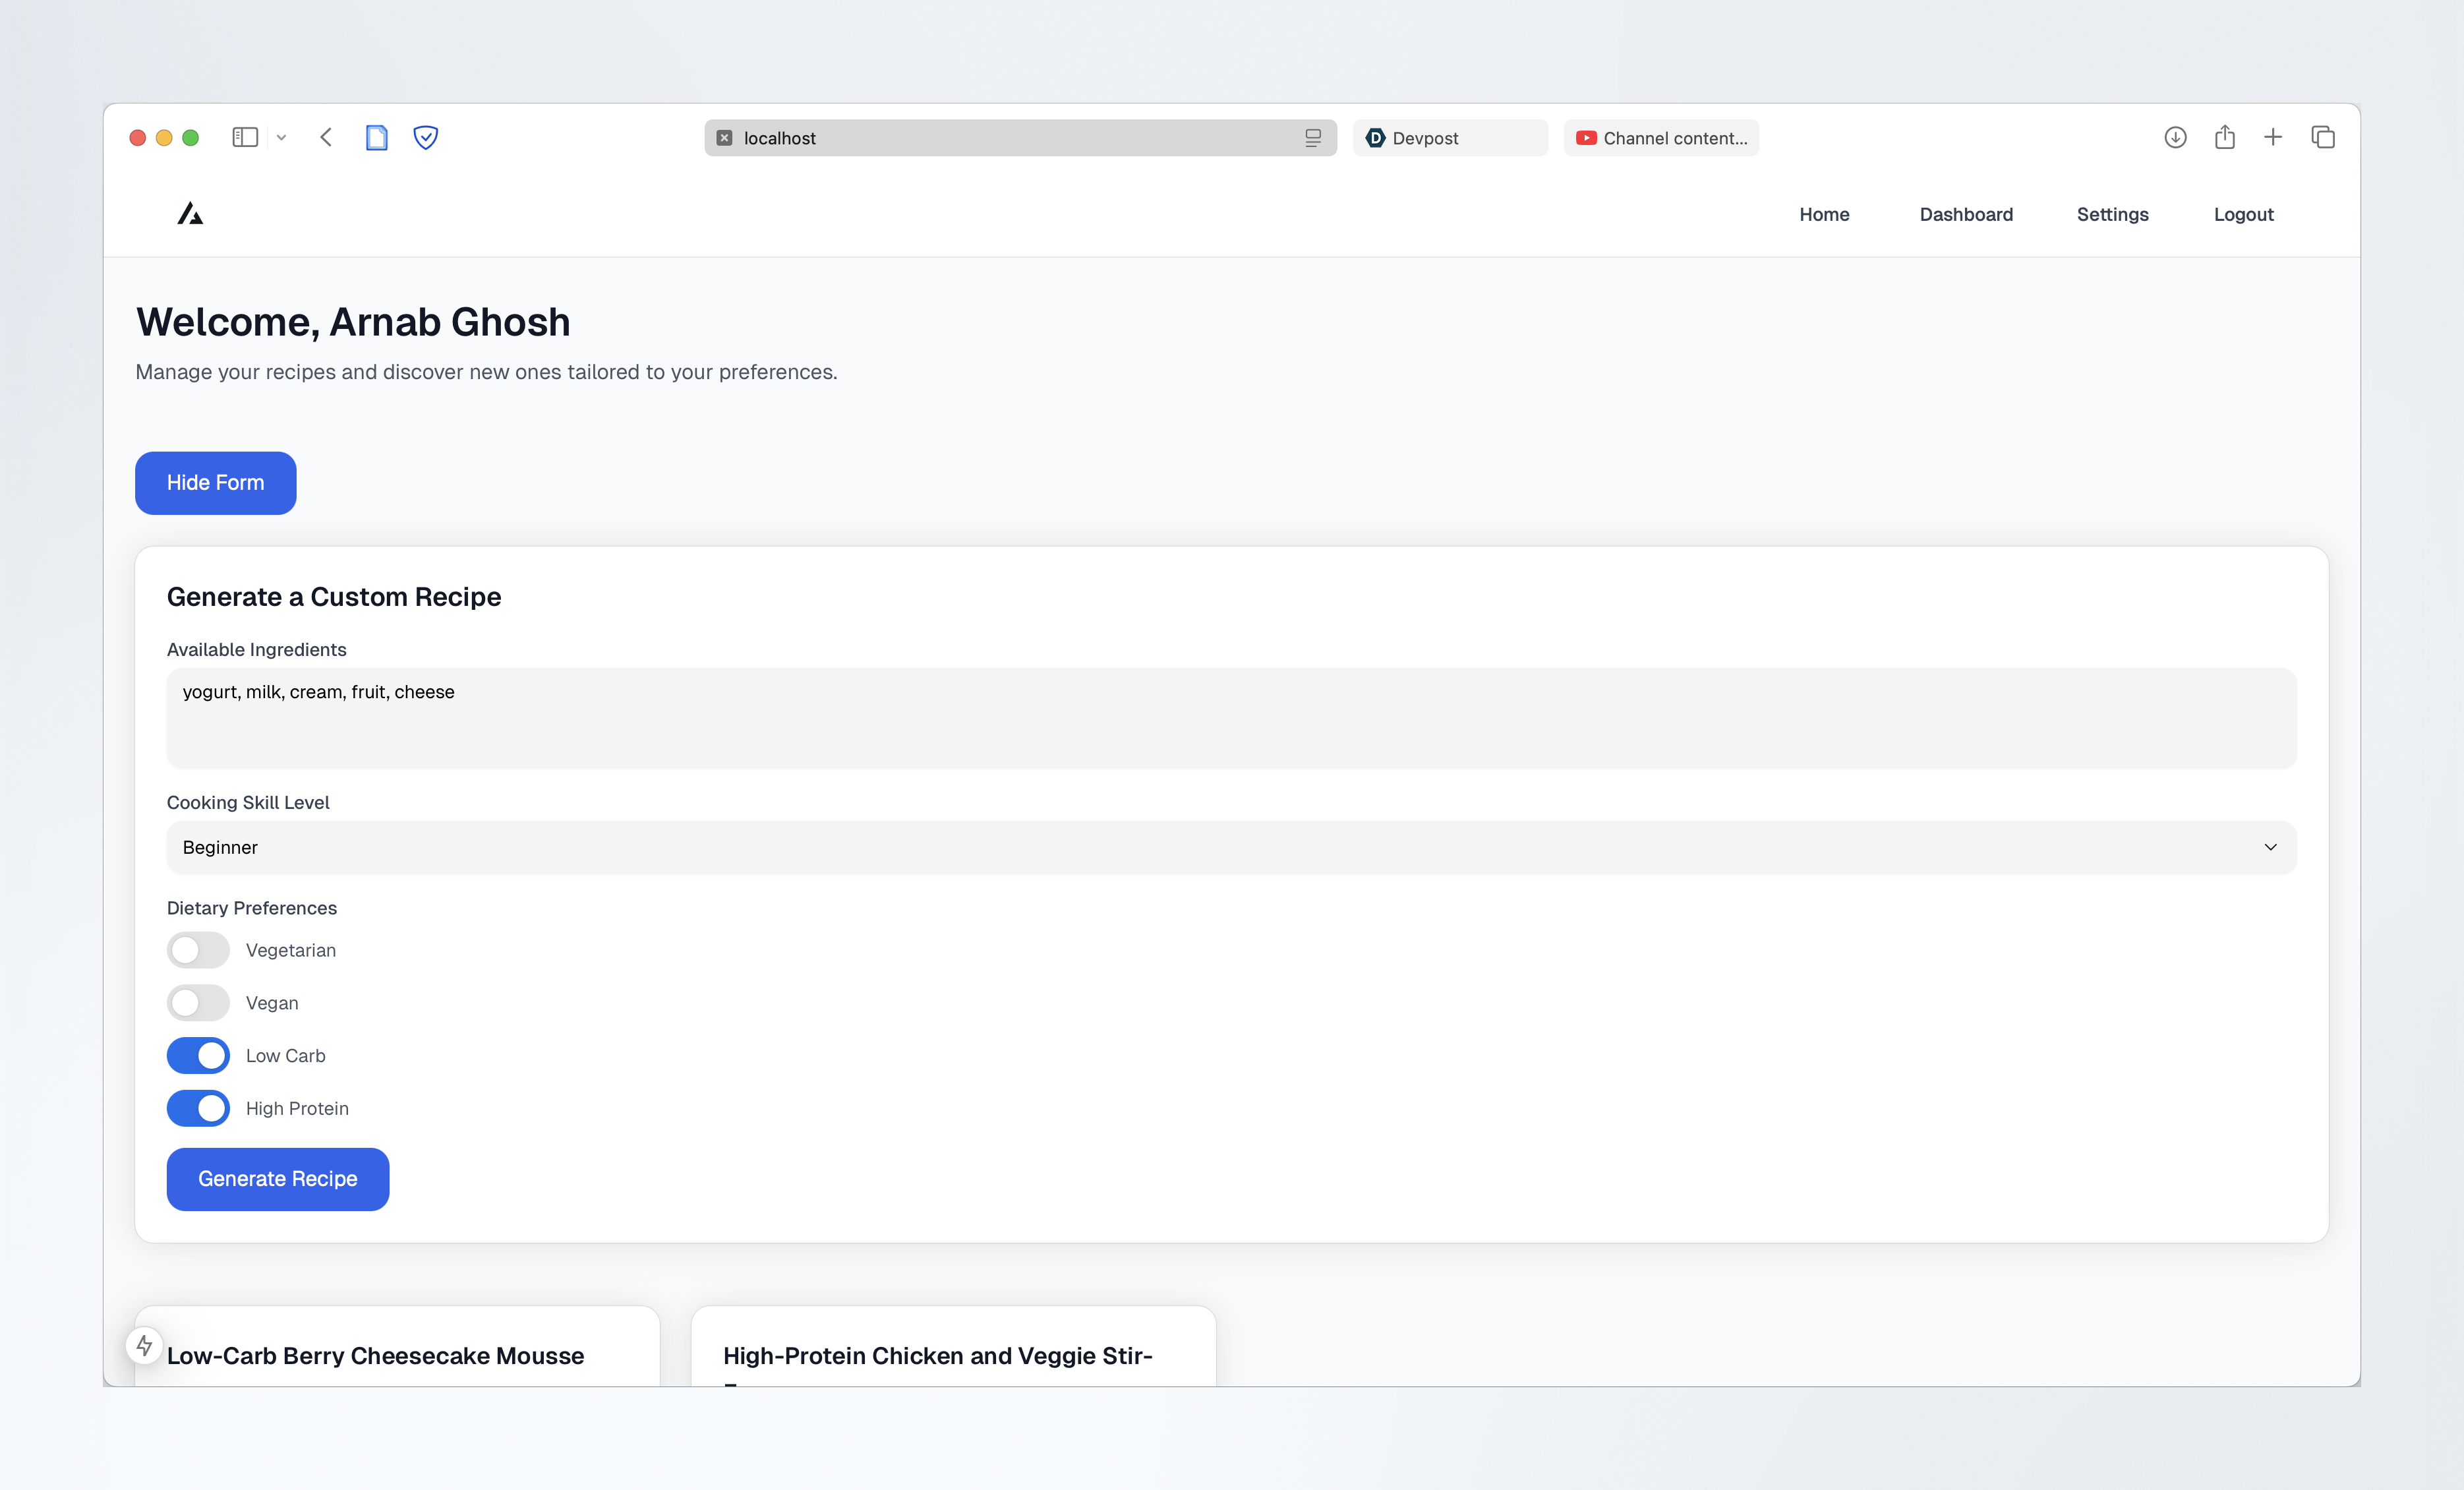Click the triangle logo icon in navbar
The width and height of the screenshot is (2464, 1490).
tap(190, 214)
